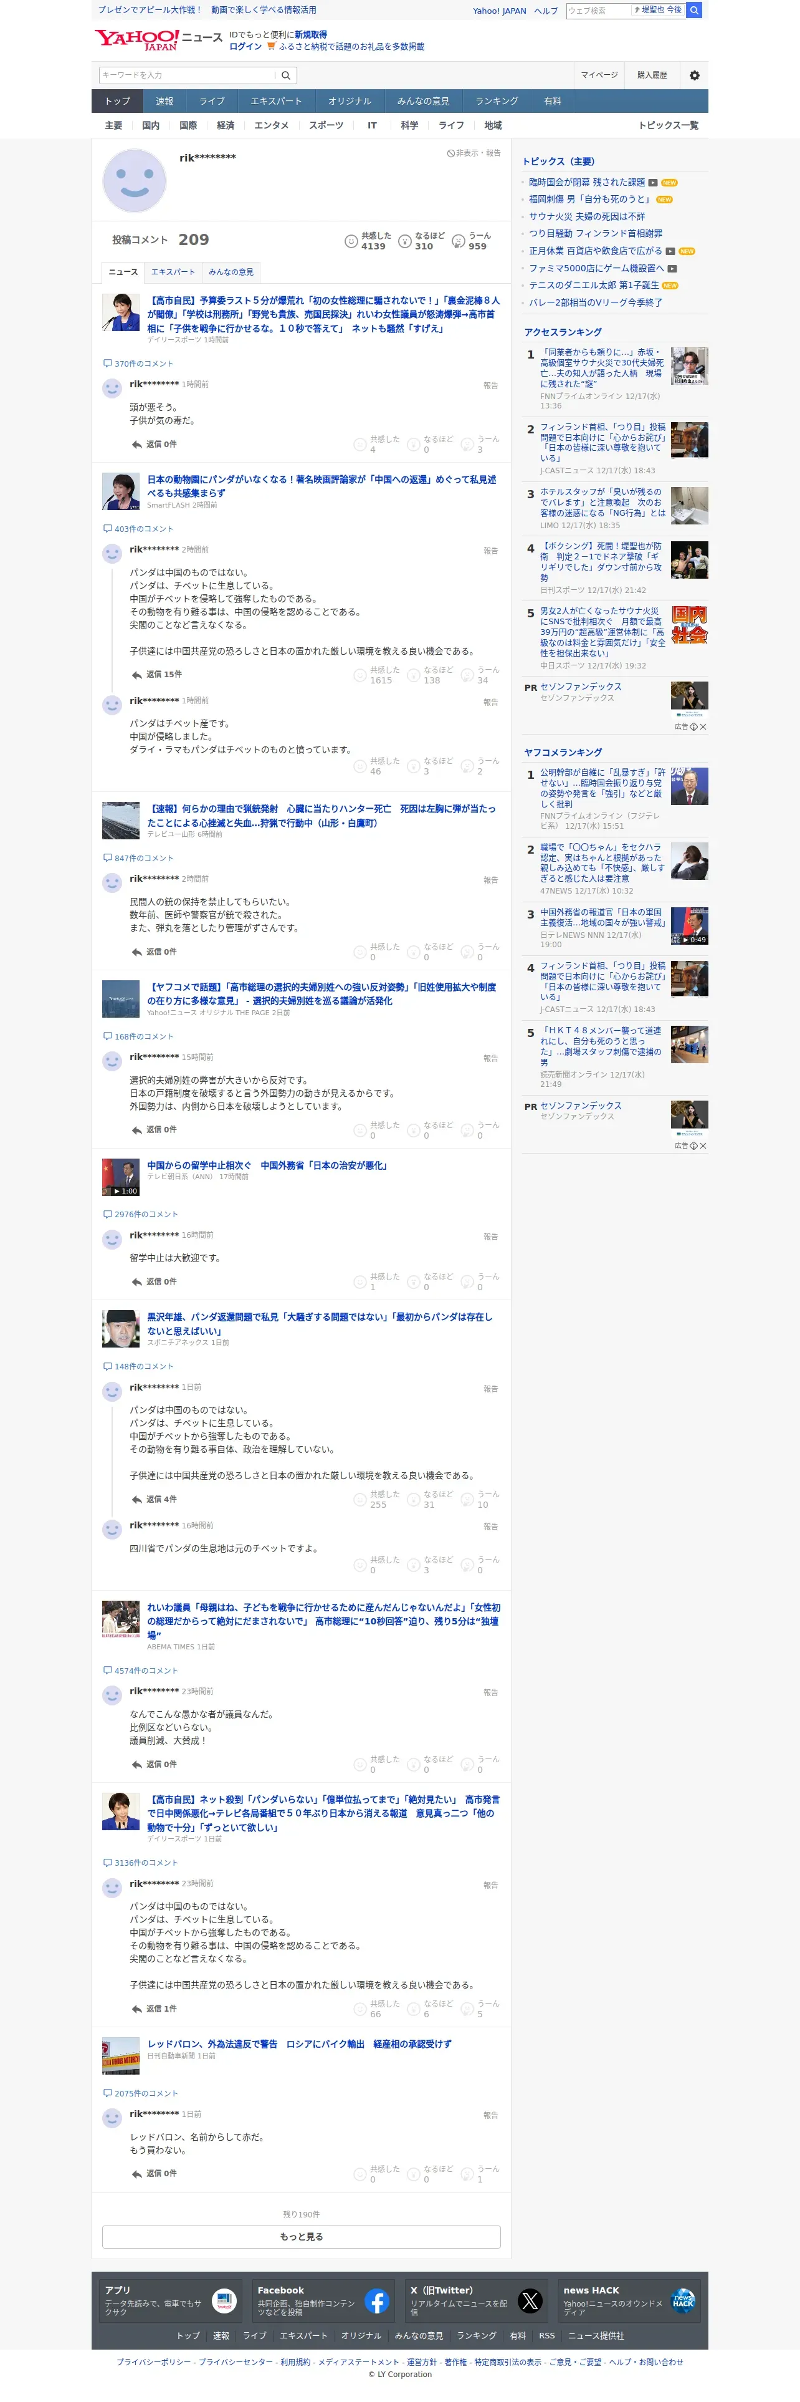Click footer RSS link
Image resolution: width=800 pixels, height=2402 pixels.
pos(546,2336)
